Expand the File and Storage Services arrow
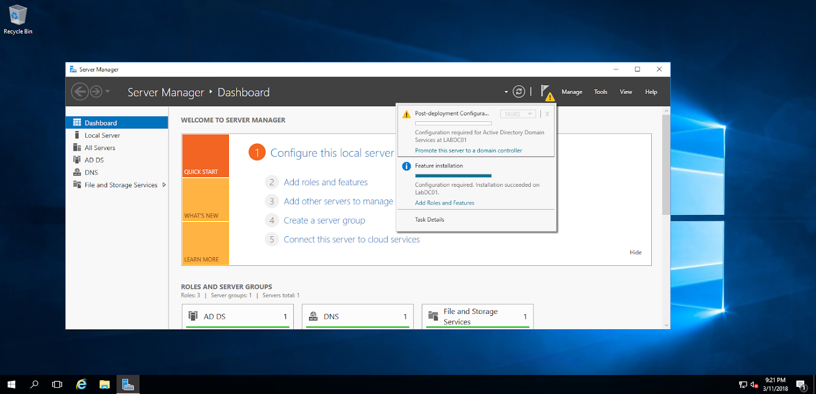This screenshot has height=394, width=816. click(164, 185)
